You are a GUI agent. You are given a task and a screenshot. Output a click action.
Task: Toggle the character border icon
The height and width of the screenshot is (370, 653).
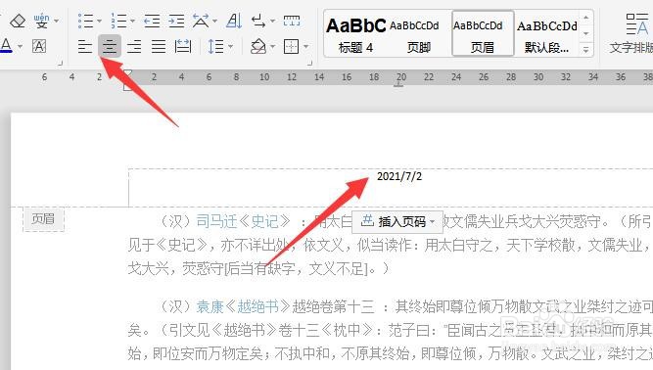click(39, 46)
